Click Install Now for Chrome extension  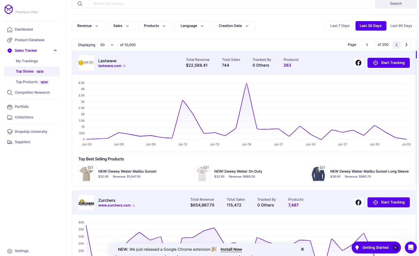coord(231,249)
